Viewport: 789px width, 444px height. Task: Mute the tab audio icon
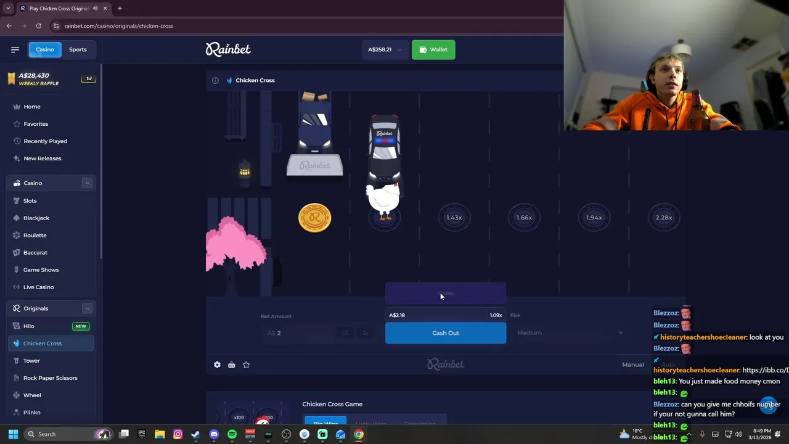pyautogui.click(x=95, y=9)
